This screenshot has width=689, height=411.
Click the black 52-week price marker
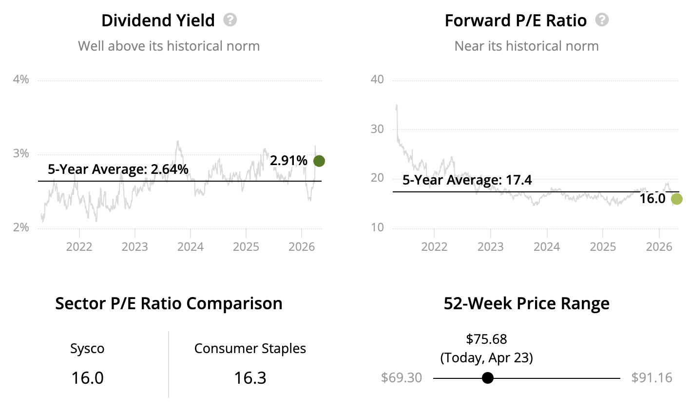click(487, 378)
